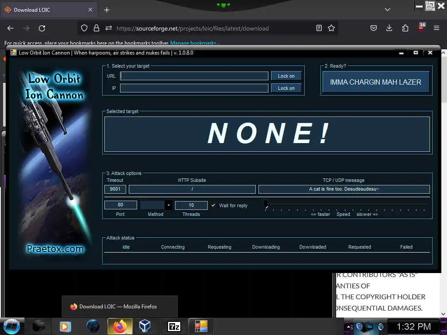Focus the URL target input field
447x335 pixels.
(x=194, y=76)
